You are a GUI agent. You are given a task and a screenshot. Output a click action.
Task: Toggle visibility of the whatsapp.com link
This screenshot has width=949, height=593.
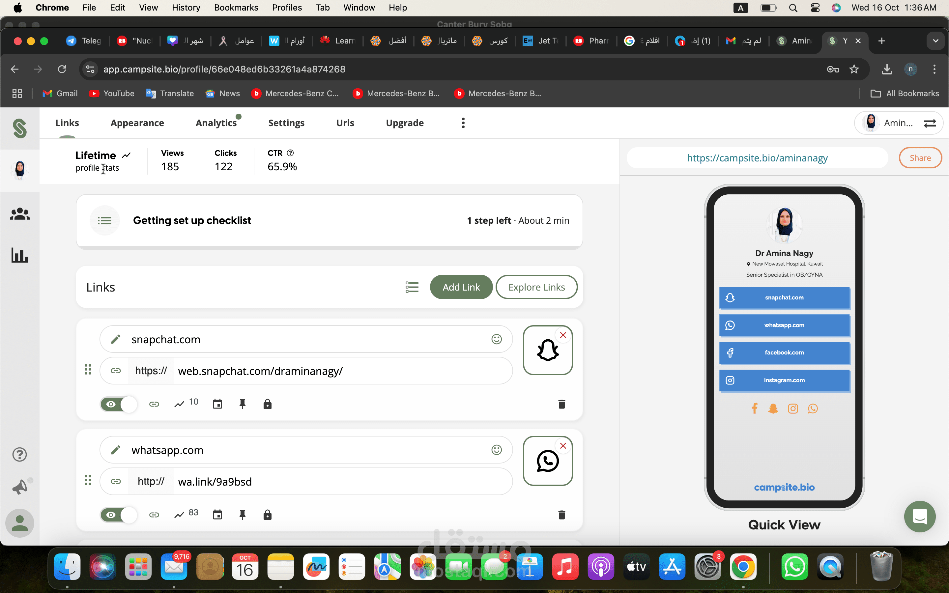(x=118, y=515)
